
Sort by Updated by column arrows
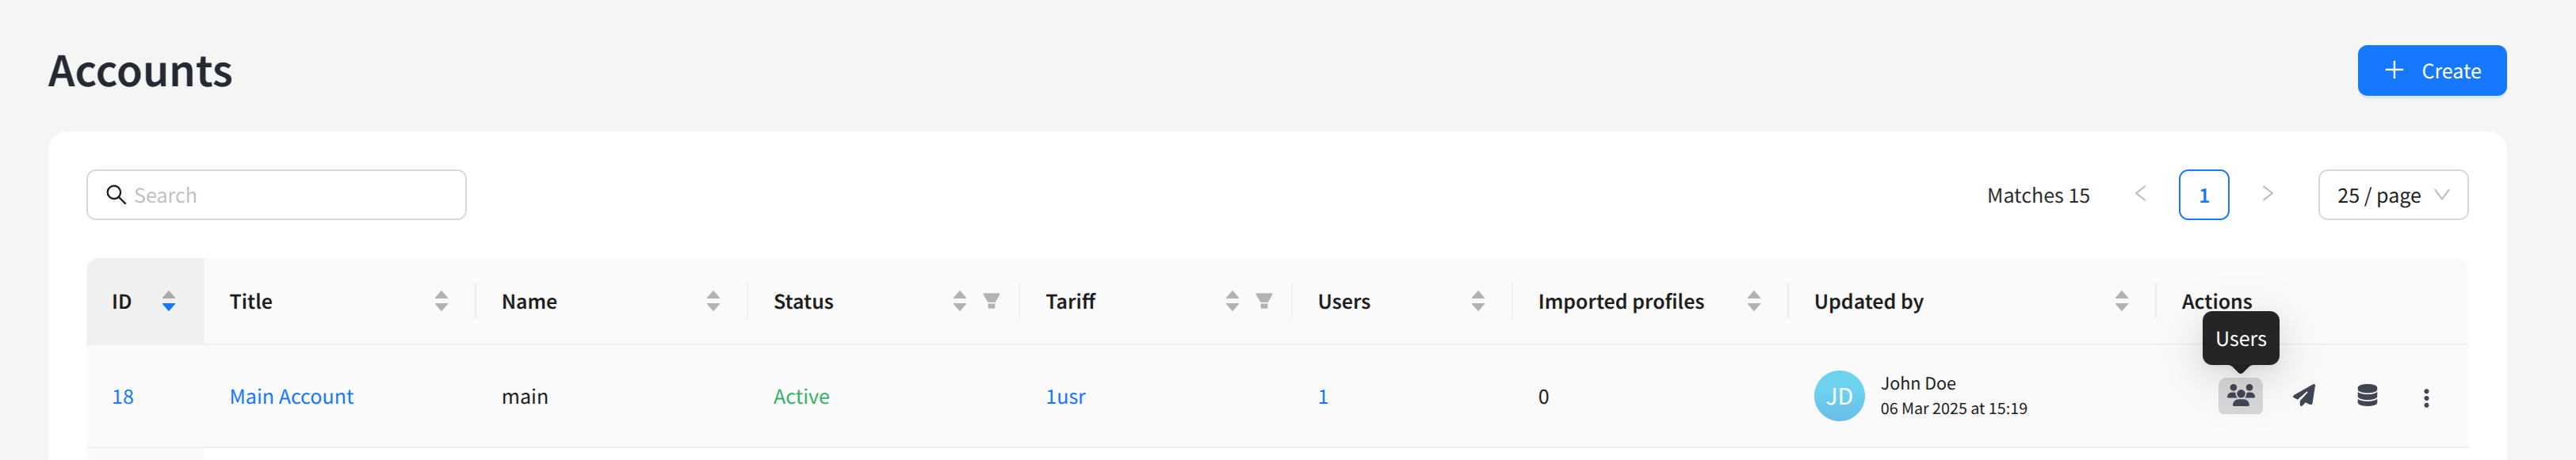2122,302
